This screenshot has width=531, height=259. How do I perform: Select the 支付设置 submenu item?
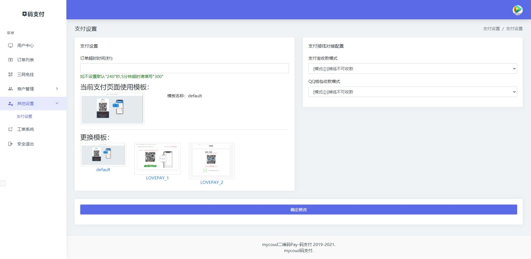(x=24, y=116)
